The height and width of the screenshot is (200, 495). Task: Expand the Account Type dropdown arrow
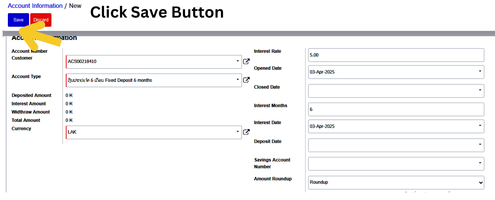point(238,80)
